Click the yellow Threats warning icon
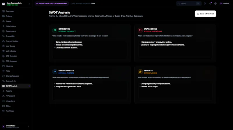This screenshot has height=130, width=233. (x=140, y=72)
